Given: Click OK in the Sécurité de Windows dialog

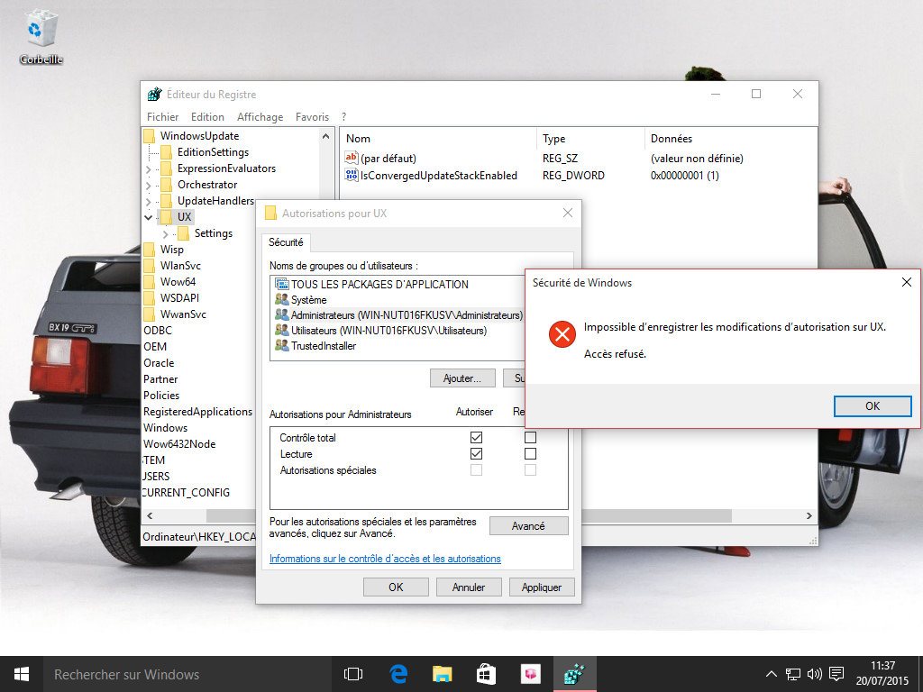Looking at the screenshot, I should pos(872,406).
